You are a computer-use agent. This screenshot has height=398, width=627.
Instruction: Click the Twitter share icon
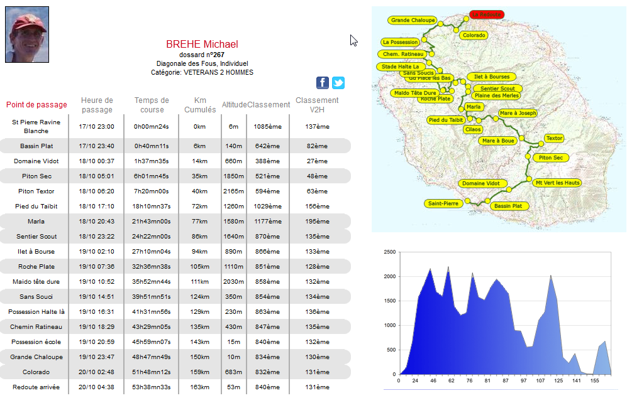[338, 83]
